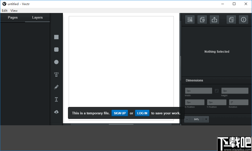Click the Export share icon
This screenshot has width=252, height=151.
click(x=214, y=20)
